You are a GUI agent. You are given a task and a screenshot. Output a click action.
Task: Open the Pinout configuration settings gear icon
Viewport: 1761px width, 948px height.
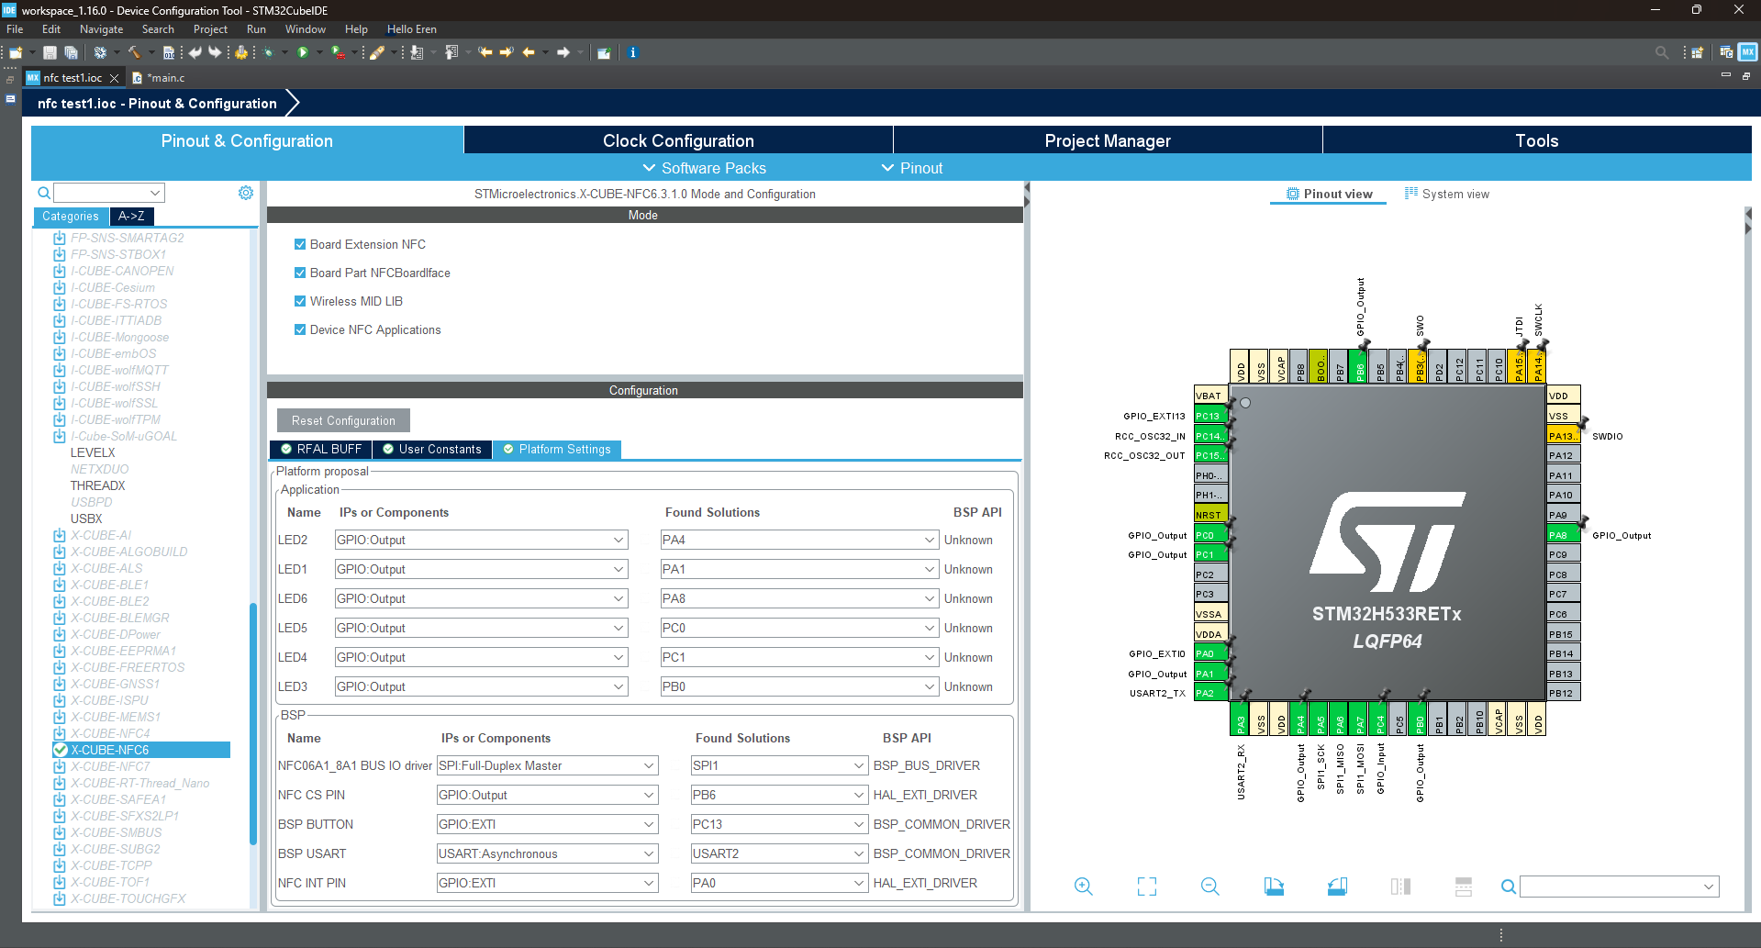click(245, 192)
